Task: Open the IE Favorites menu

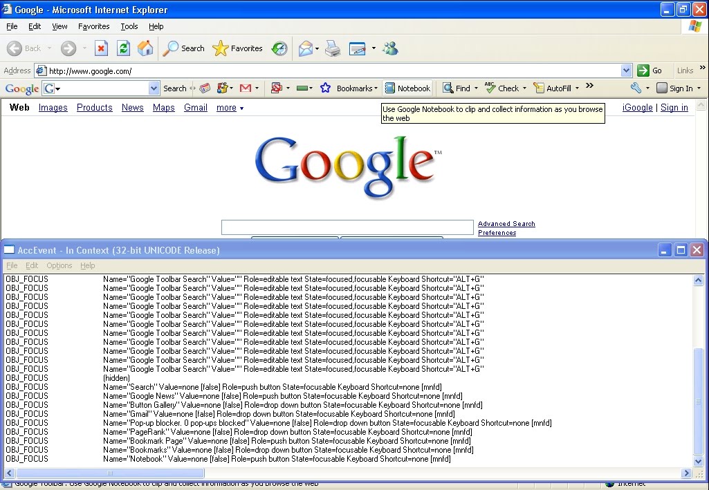Action: 93,26
